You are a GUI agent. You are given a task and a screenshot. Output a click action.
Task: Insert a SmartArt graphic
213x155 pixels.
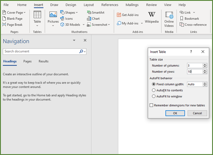coord(96,12)
